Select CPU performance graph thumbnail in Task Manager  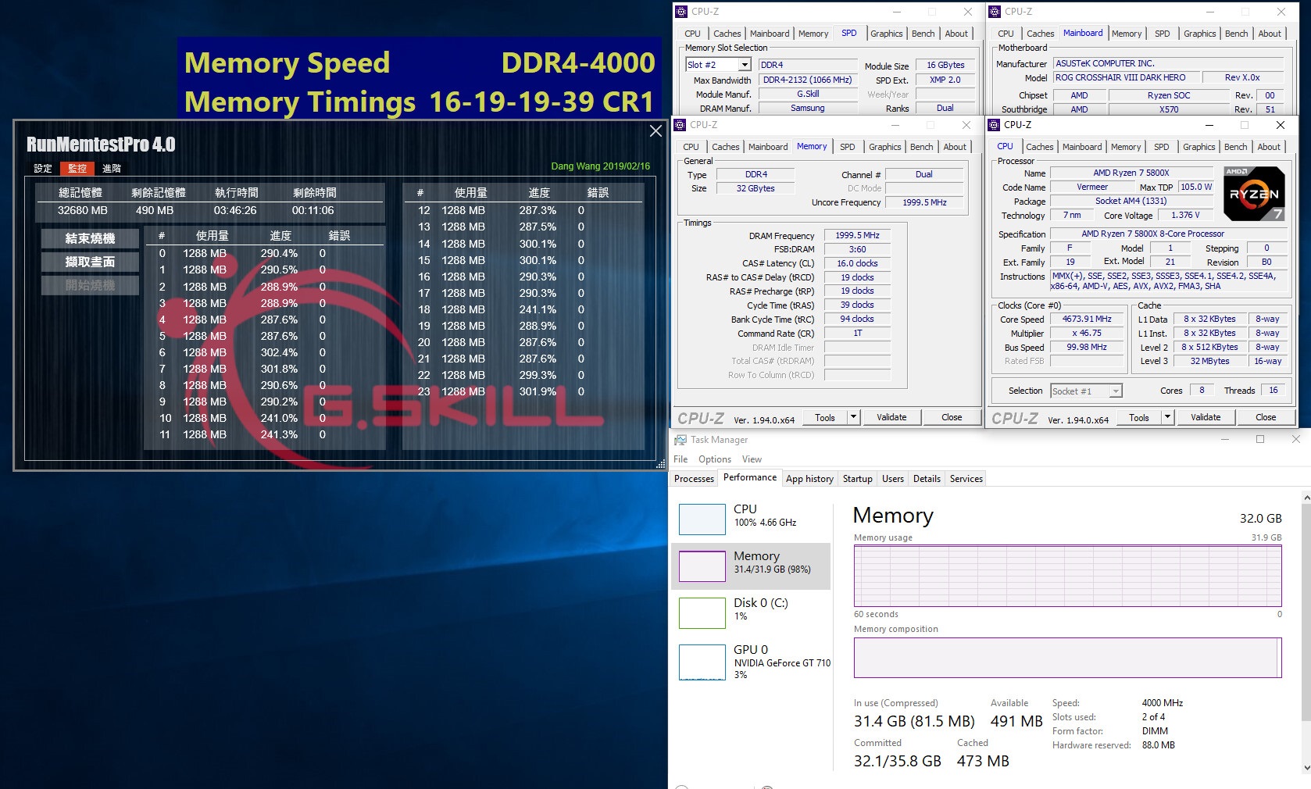point(702,519)
